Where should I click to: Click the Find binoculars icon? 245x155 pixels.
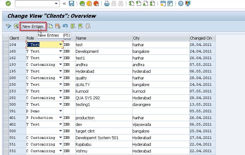tap(114, 3)
